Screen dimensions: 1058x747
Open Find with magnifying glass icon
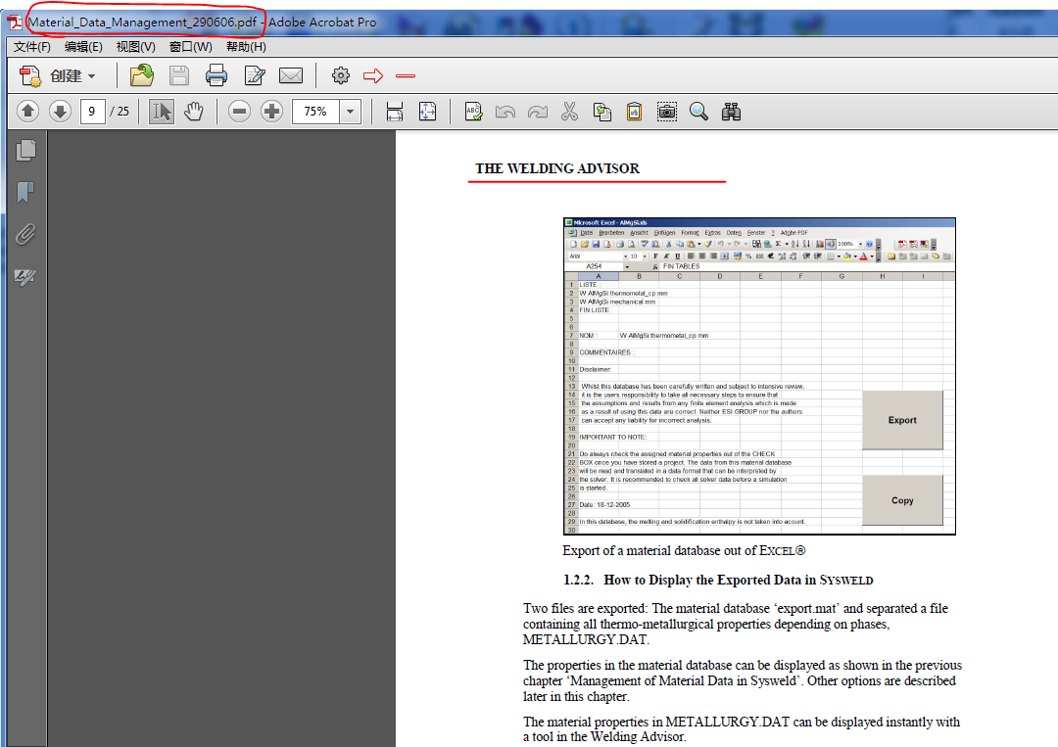coord(699,112)
